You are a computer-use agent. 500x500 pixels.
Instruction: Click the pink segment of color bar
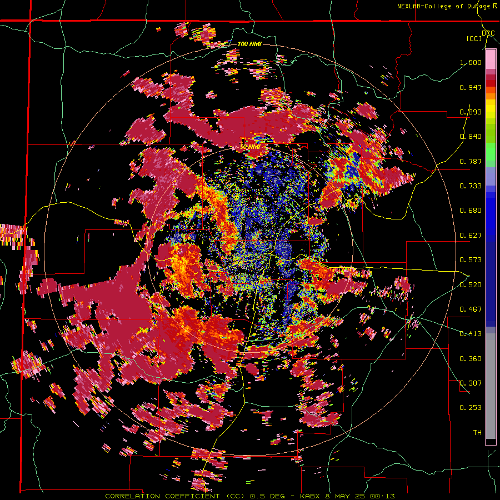[x=491, y=59]
